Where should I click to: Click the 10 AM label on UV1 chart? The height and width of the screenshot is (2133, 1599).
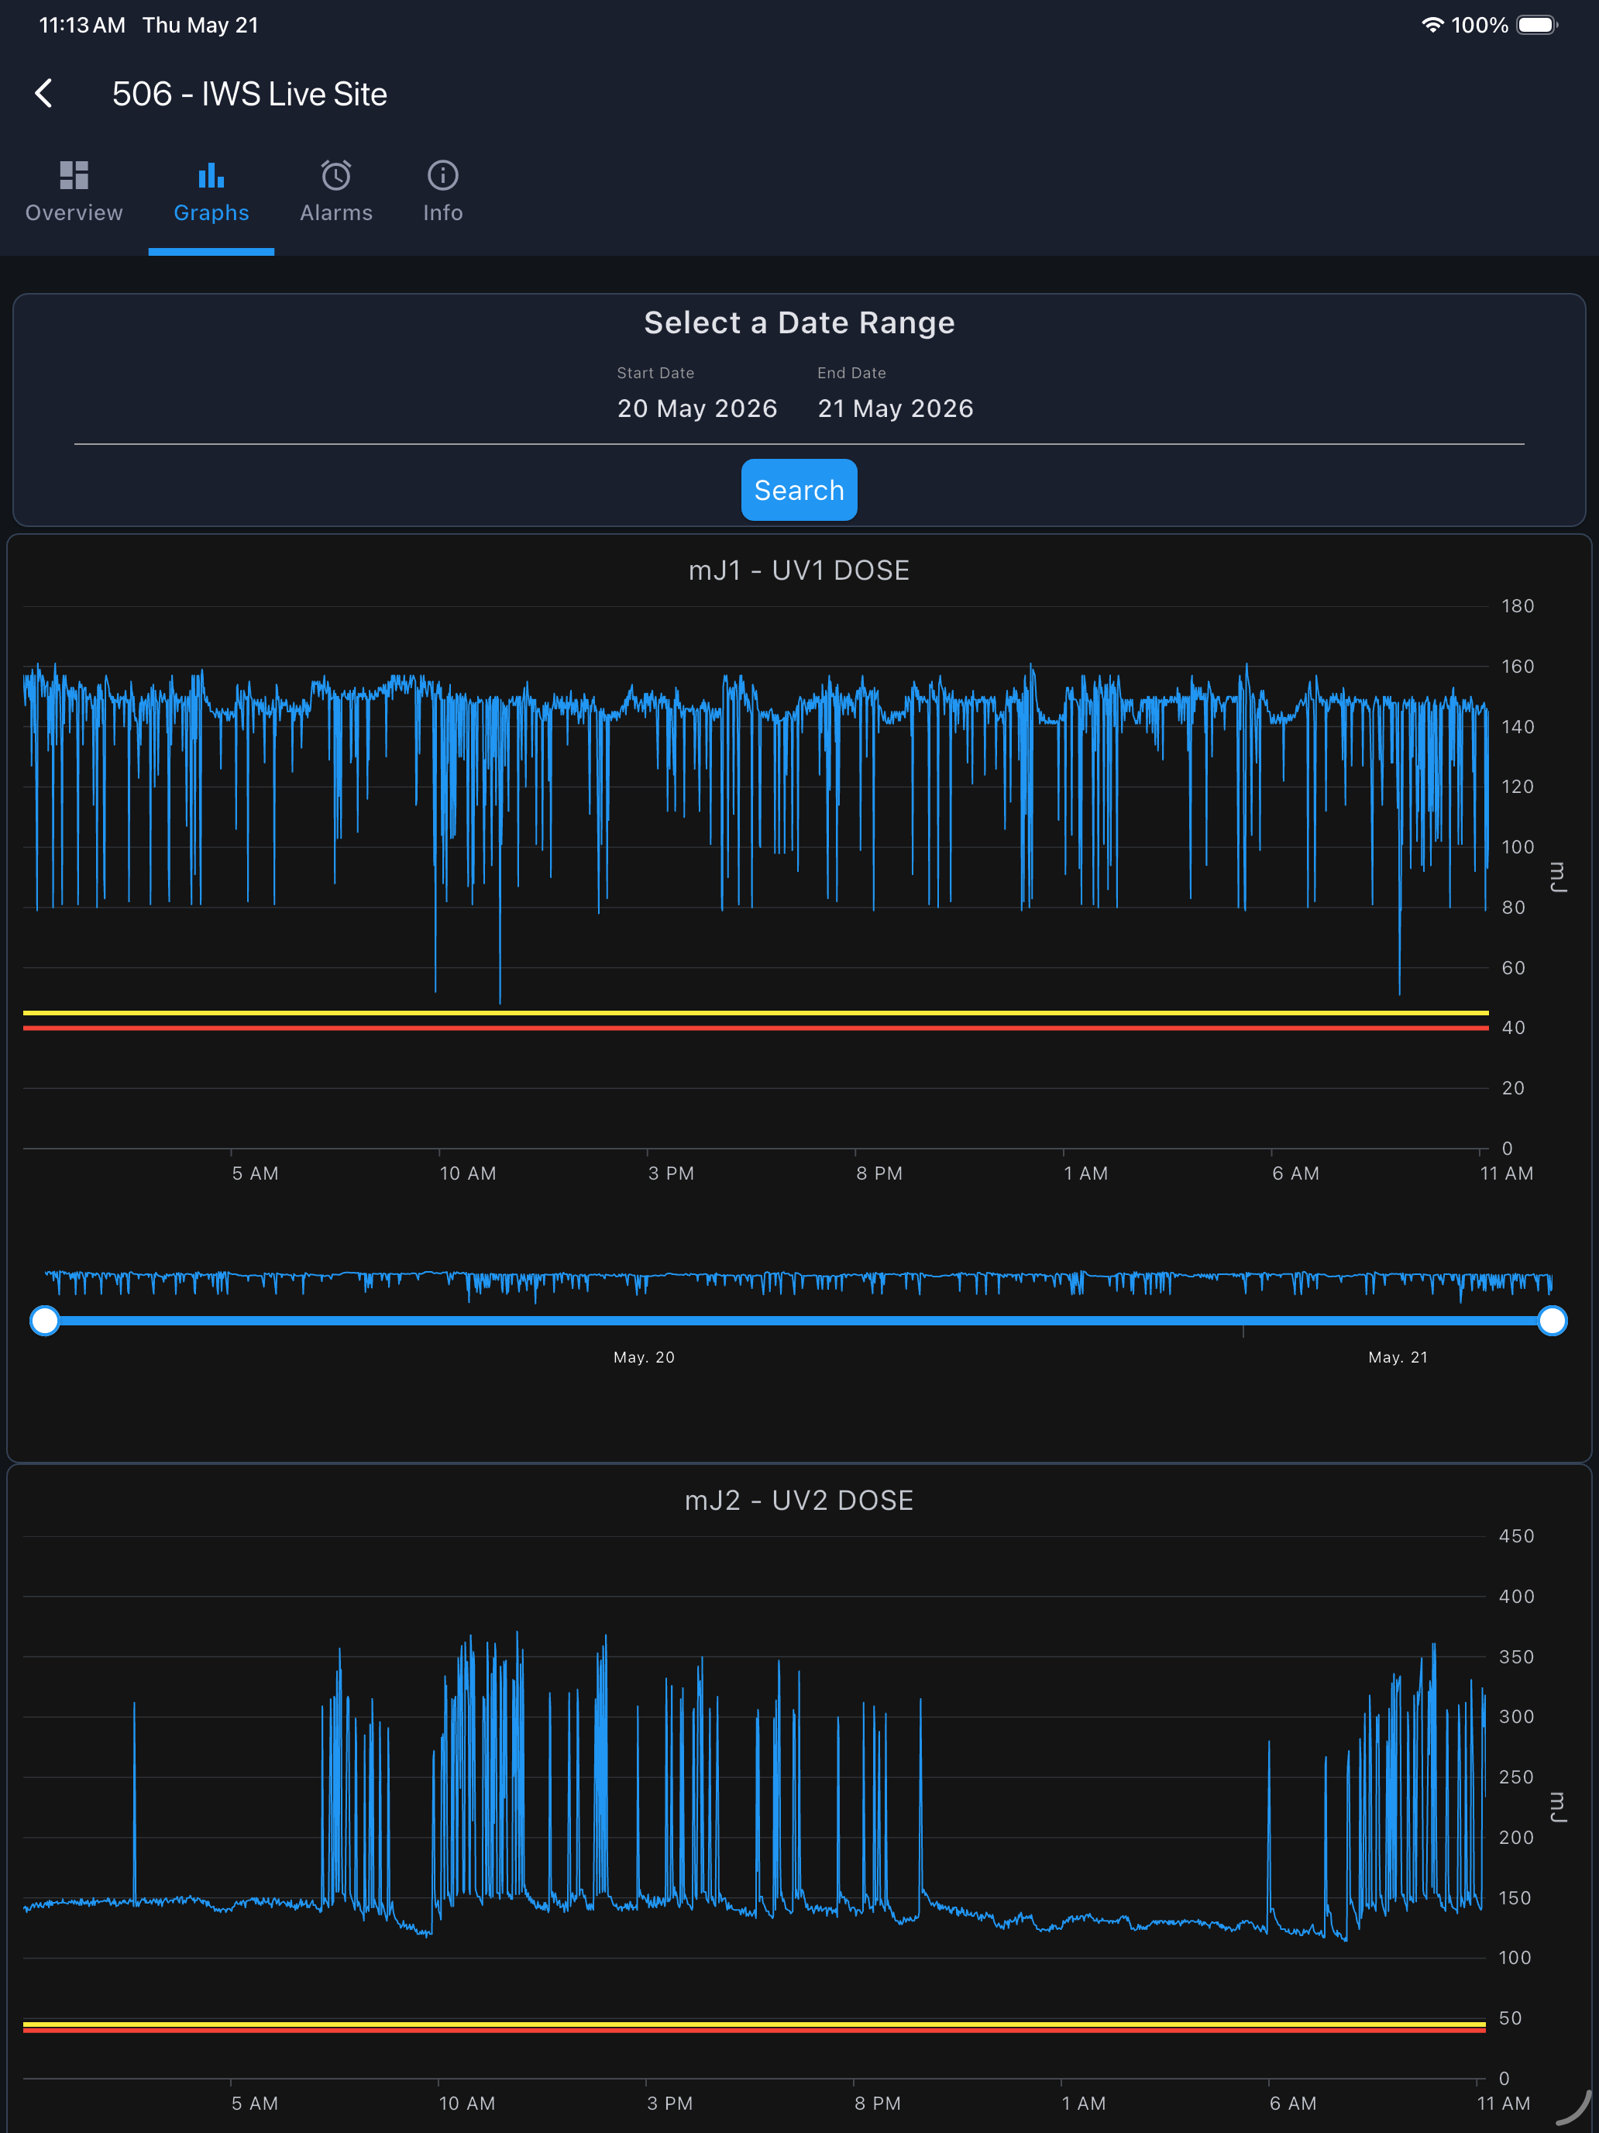coord(467,1173)
